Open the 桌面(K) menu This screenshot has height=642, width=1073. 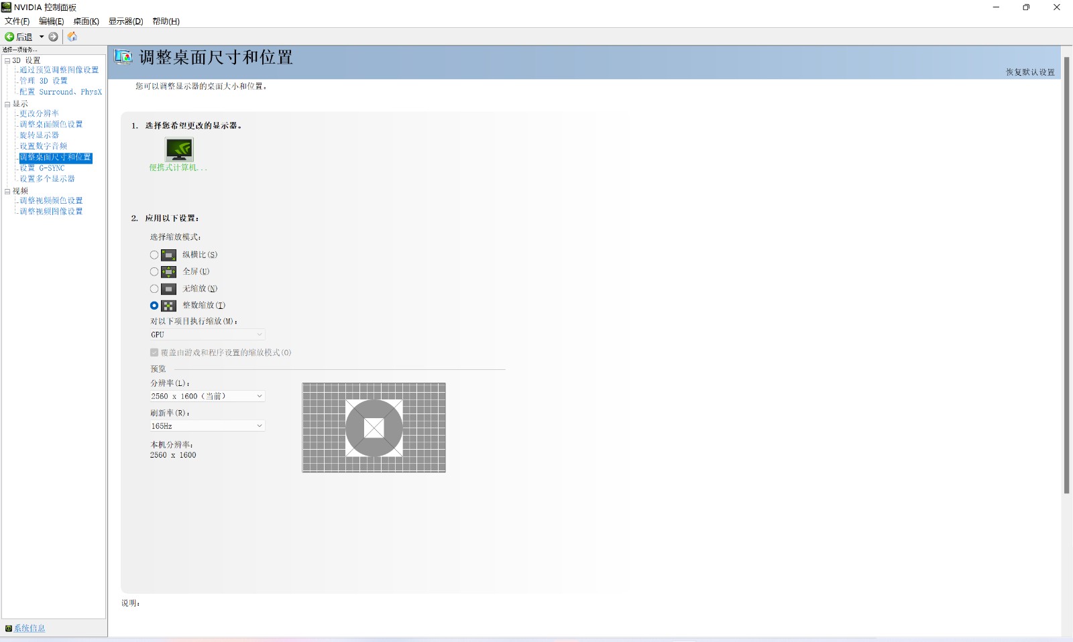(86, 21)
